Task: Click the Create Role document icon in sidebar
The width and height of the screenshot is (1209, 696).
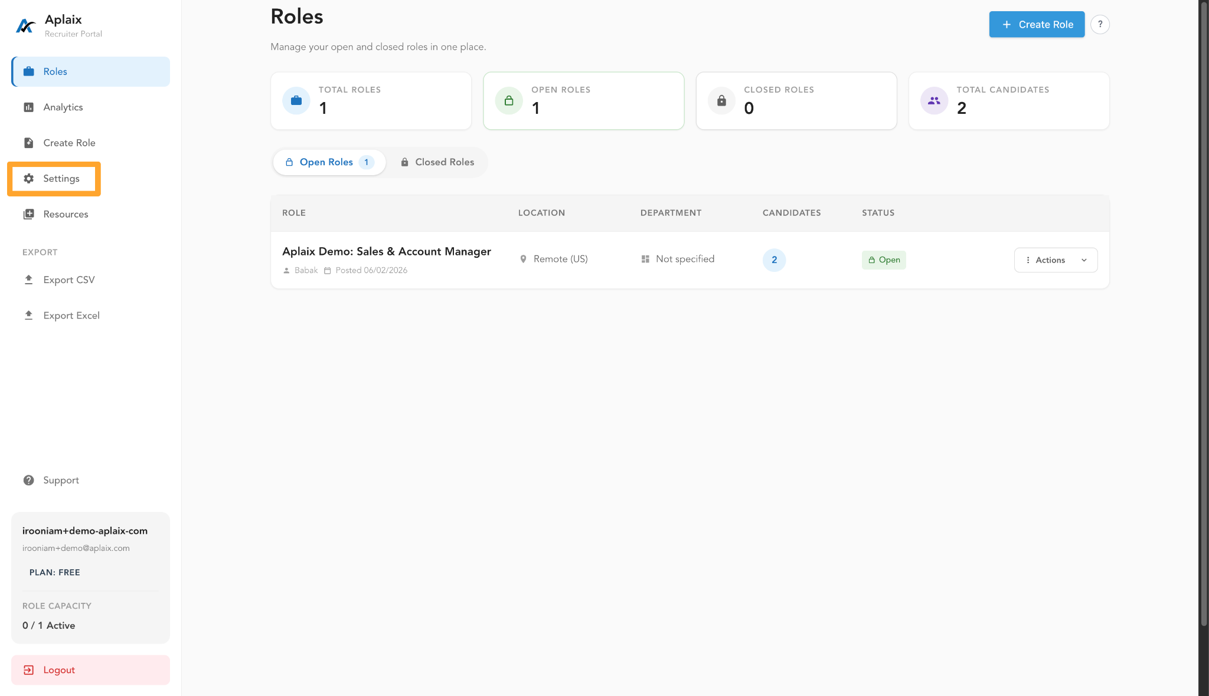Action: 28,143
